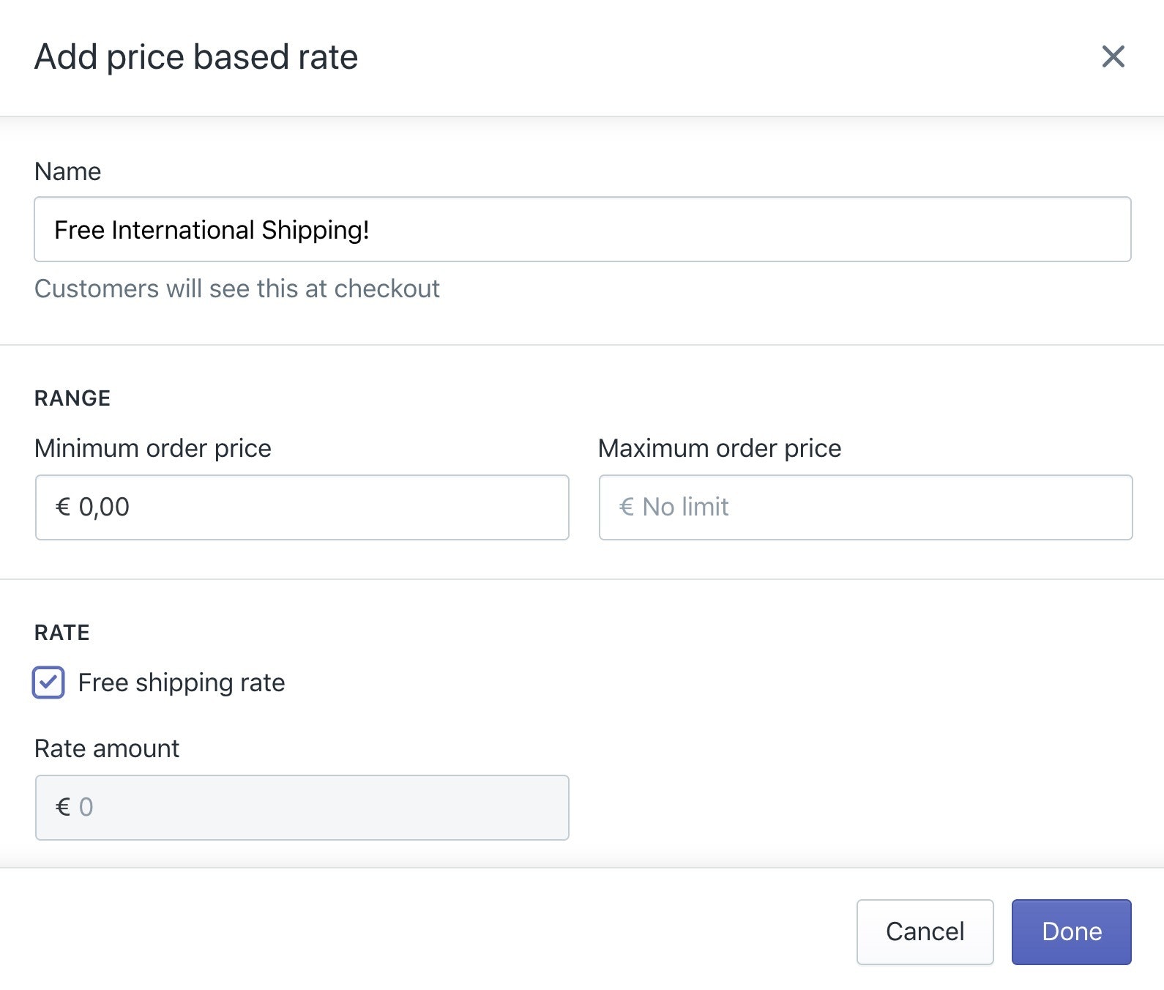Click the RATE section heading
Viewport: 1164px width, 990px height.
tap(61, 633)
